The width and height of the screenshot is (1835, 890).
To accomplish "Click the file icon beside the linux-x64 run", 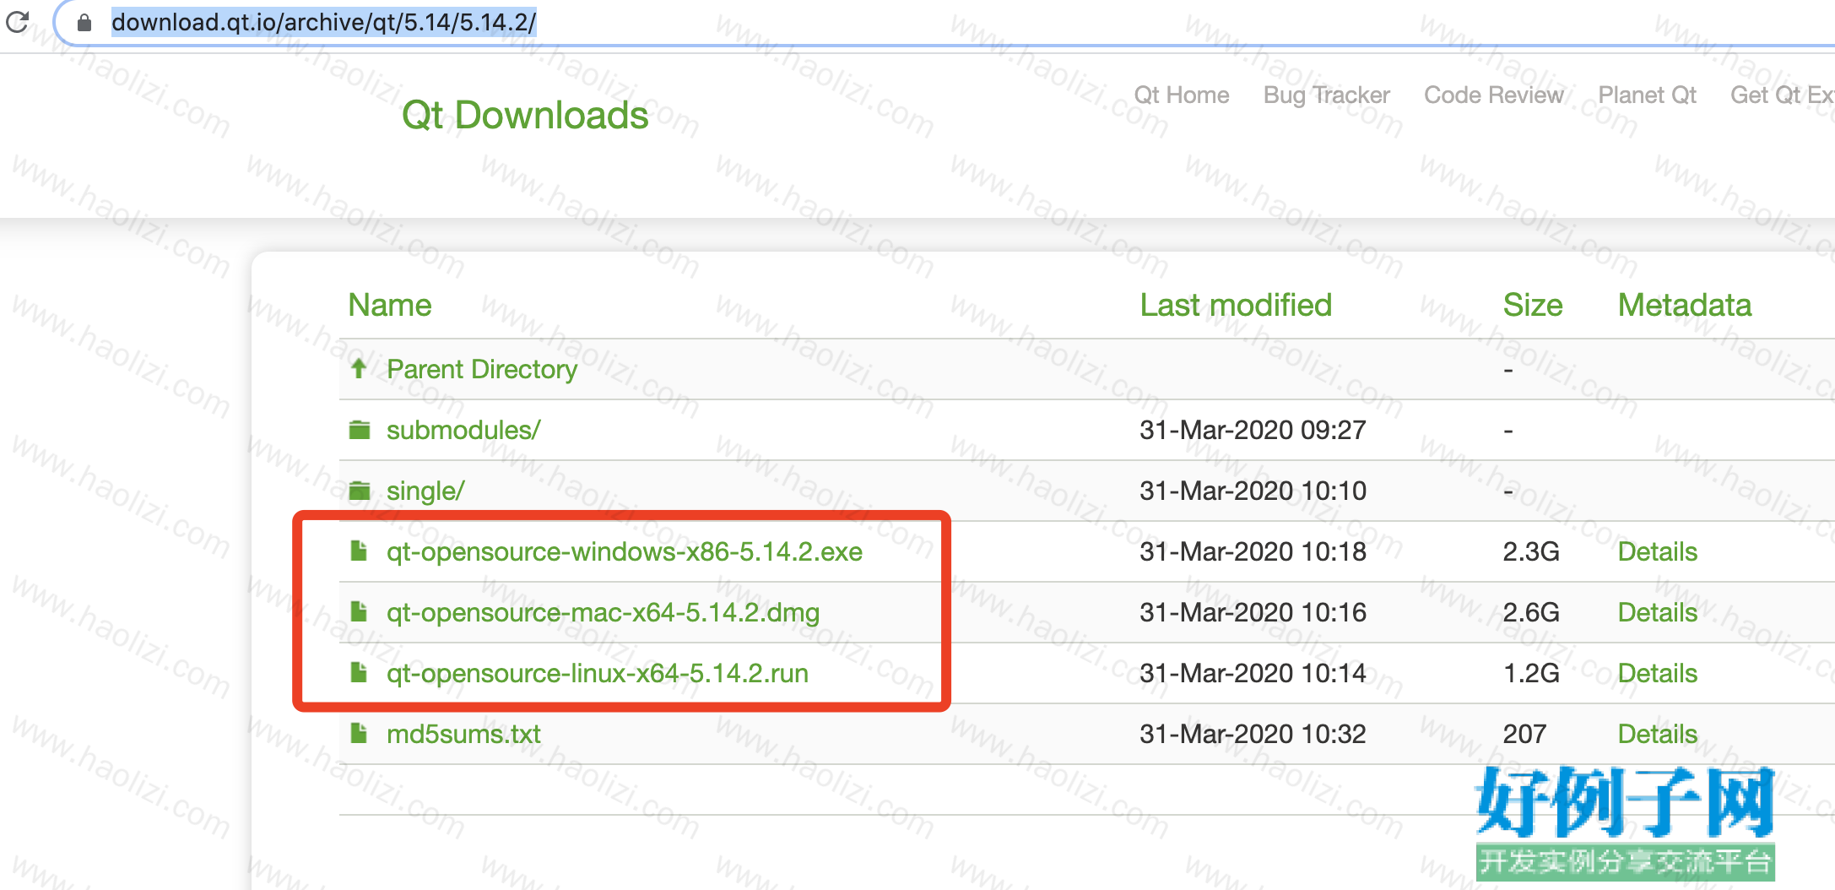I will pyautogui.click(x=359, y=673).
